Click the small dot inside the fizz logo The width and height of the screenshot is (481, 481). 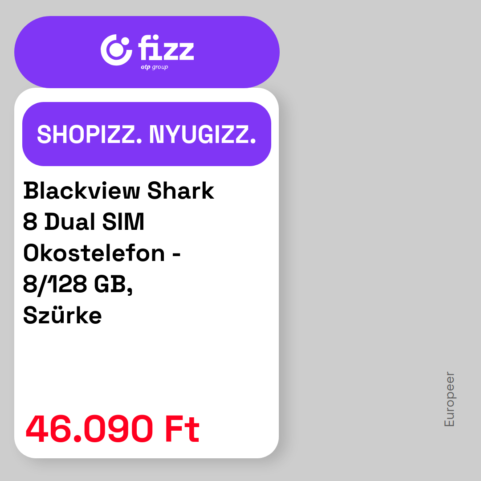pyautogui.click(x=125, y=41)
